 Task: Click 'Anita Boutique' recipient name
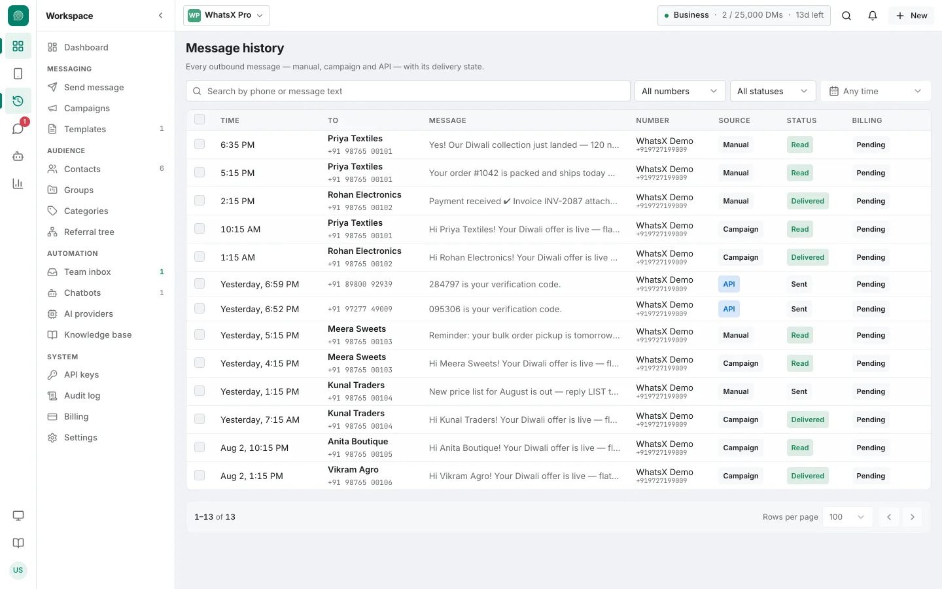(x=358, y=441)
